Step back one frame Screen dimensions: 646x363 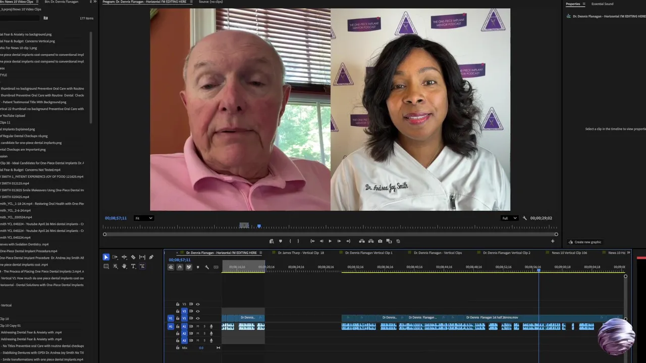321,241
